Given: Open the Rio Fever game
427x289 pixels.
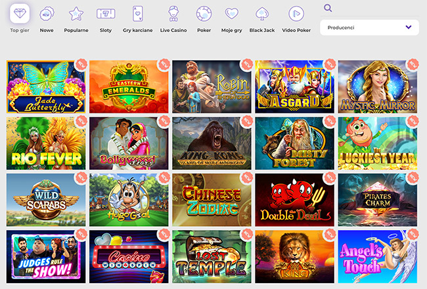Looking at the screenshot, I should click(46, 144).
